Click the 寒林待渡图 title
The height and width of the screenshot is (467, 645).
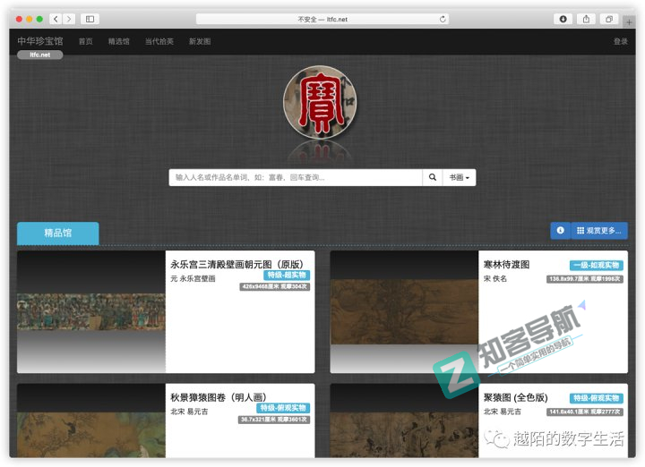507,265
